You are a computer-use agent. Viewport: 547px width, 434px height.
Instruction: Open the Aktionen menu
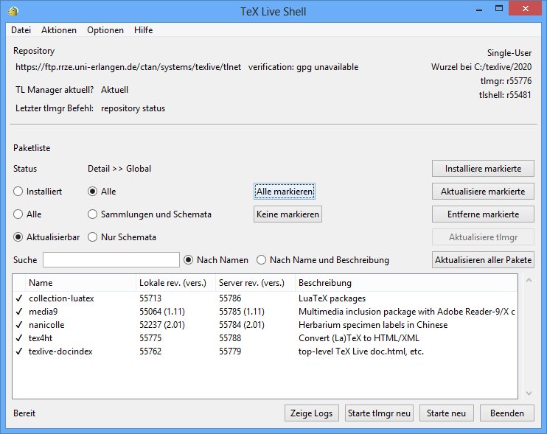(59, 30)
